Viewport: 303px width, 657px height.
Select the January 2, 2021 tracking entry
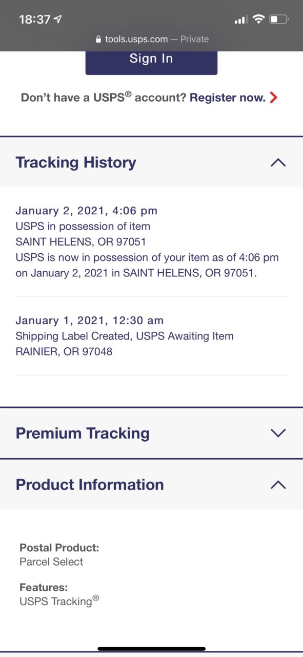pos(151,241)
